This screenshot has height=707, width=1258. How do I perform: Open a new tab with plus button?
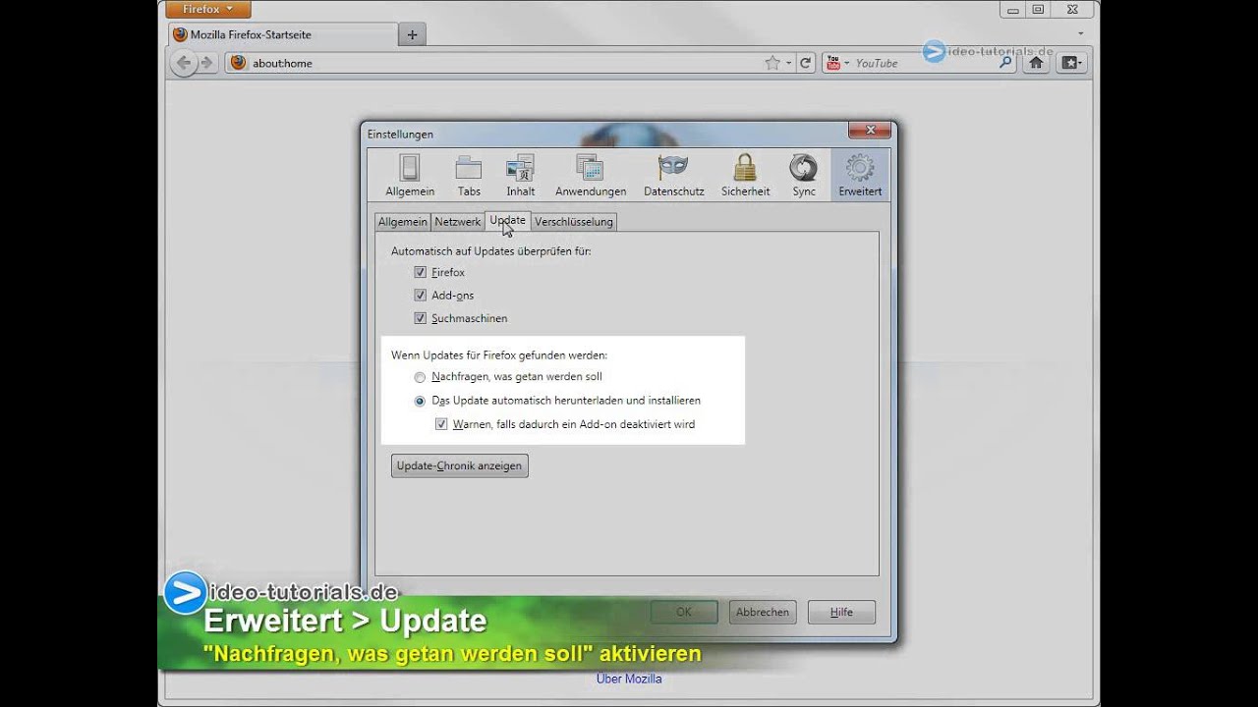tap(412, 34)
